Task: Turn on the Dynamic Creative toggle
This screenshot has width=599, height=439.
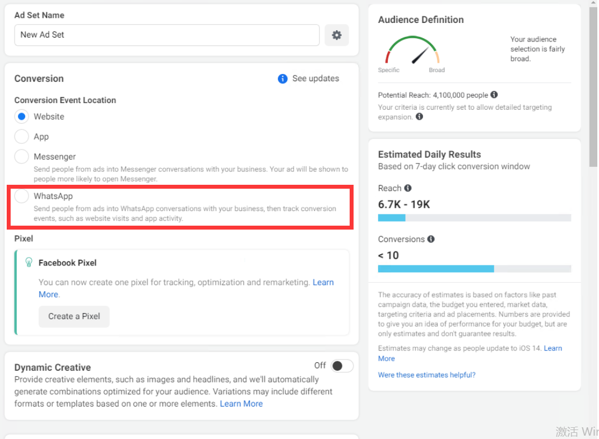Action: (342, 366)
